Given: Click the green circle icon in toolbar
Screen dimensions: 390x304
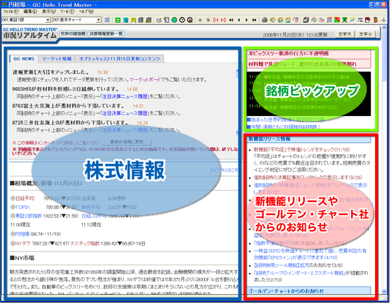Looking at the screenshot, I should 174,20.
